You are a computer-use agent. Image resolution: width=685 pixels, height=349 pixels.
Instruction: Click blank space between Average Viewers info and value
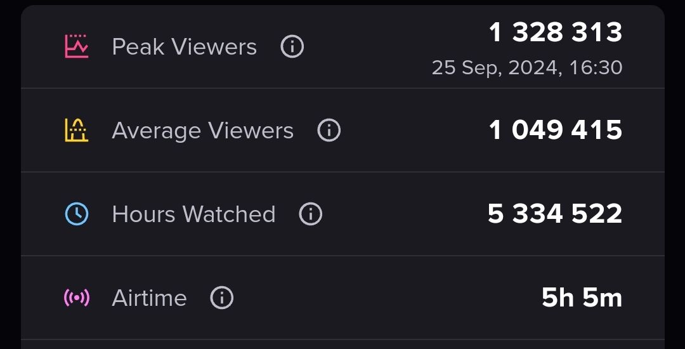(x=412, y=130)
